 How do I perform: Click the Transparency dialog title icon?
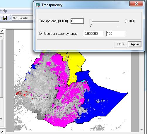pyautogui.click(x=38, y=5)
